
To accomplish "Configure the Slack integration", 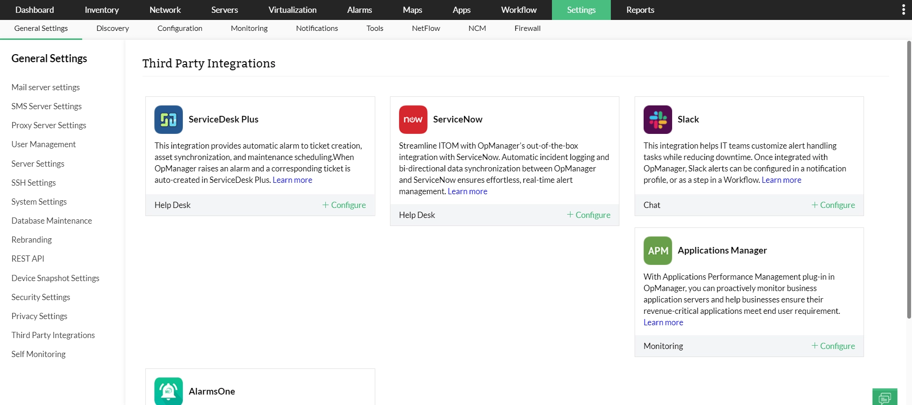I will (x=833, y=205).
